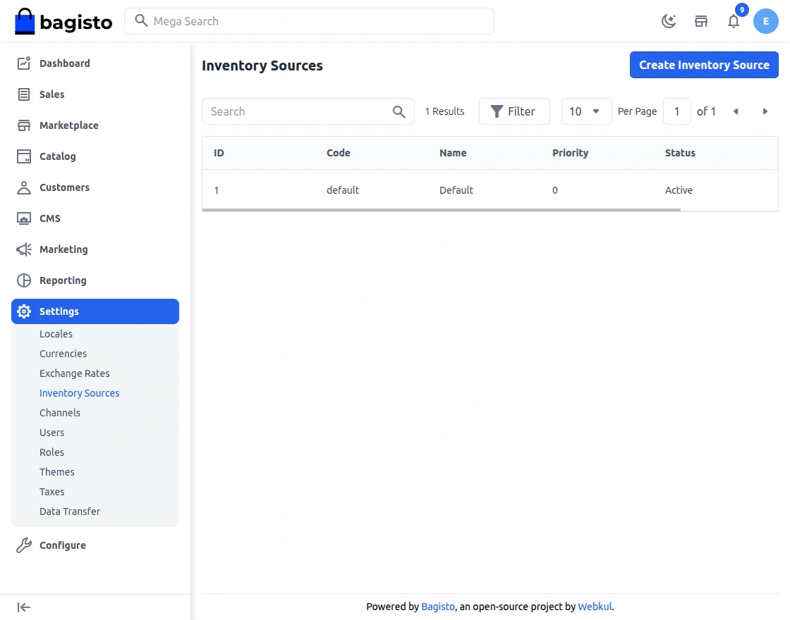
Task: Select the Dashboard sidebar icon
Action: (x=24, y=63)
